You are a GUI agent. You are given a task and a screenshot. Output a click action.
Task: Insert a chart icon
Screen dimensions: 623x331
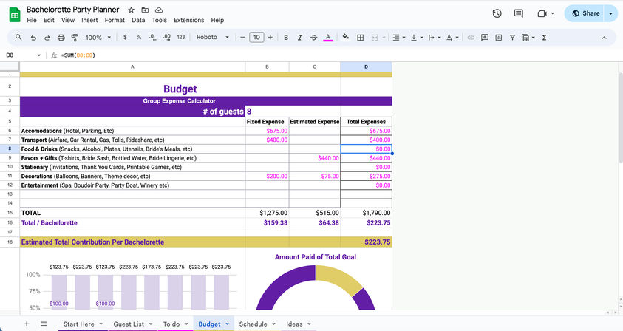[x=499, y=38]
